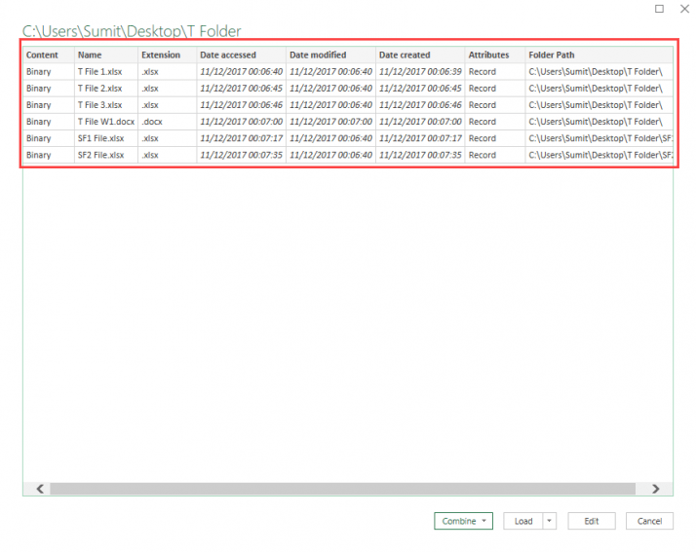Expand the Load options dropdown arrow
The image size is (696, 552).
click(x=550, y=521)
